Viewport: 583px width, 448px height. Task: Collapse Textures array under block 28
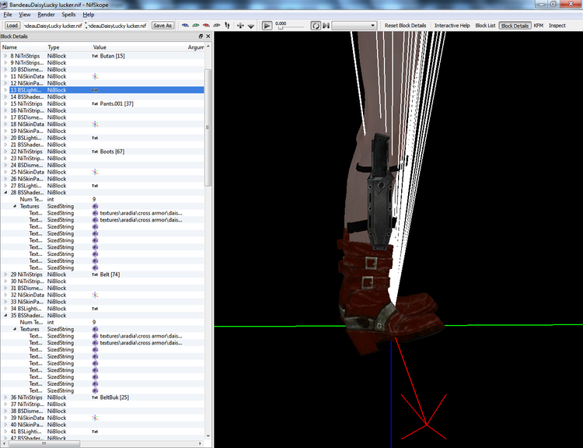coord(15,206)
